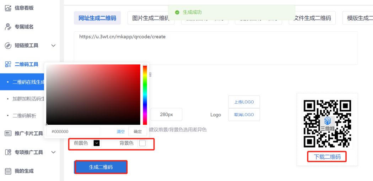Click 确定 in the color picker
The image size is (373, 181).
(137, 132)
